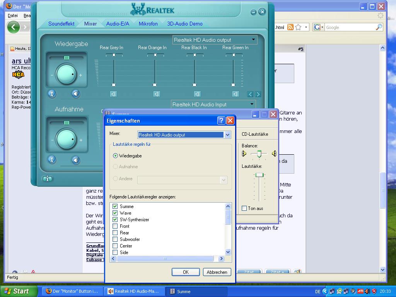Image resolution: width=396 pixels, height=297 pixels.
Task: Click the Wiedergabe main volume knob
Action: point(67,75)
